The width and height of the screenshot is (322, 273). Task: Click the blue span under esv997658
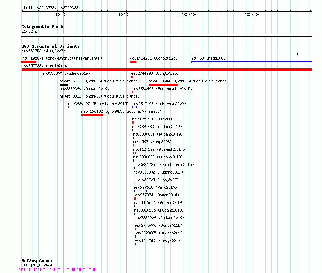point(140,191)
